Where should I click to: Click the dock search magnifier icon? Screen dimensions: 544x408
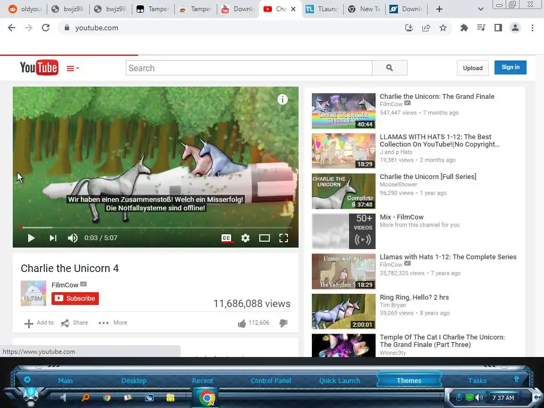coord(86,397)
